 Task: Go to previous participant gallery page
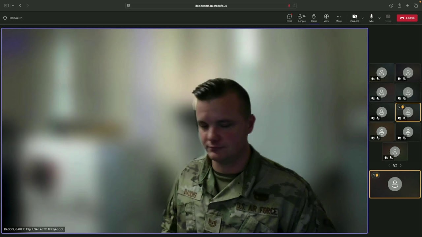pyautogui.click(x=389, y=166)
